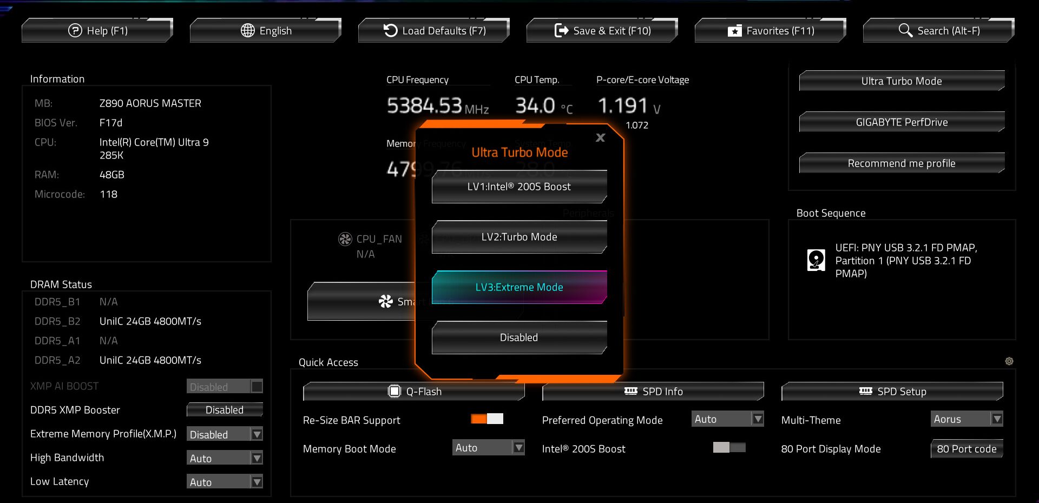Click DDR5 XMP Booster Disabled button
1039x503 pixels.
[x=225, y=409]
